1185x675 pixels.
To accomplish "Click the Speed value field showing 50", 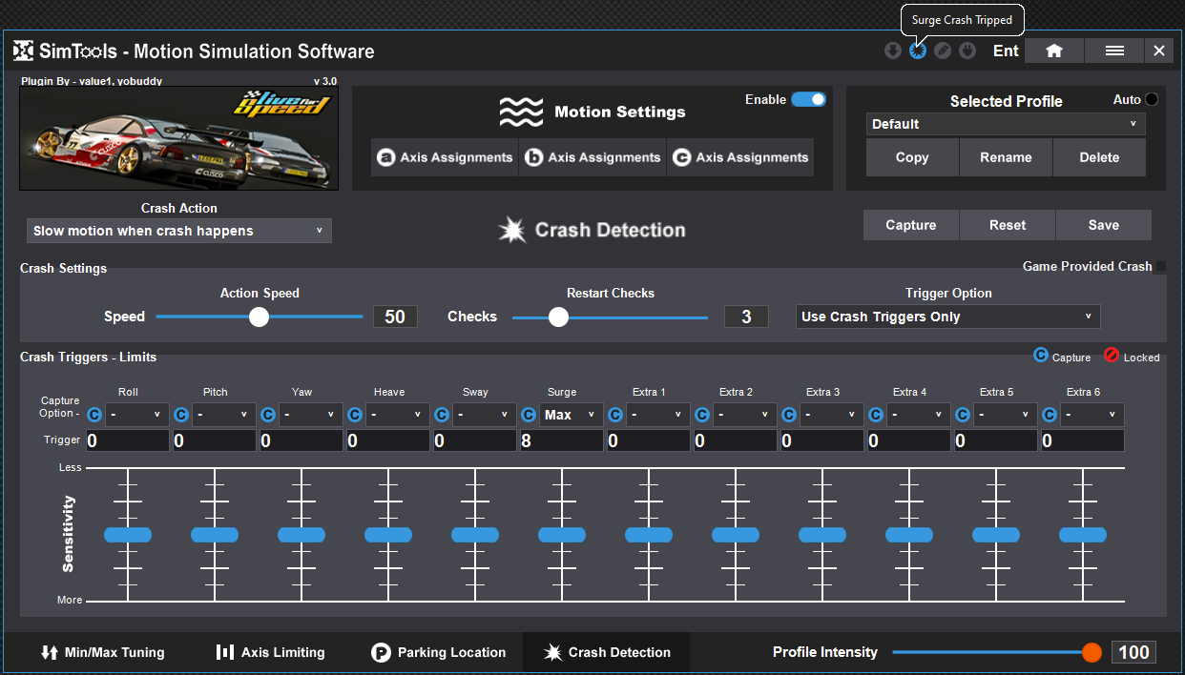I will pos(395,317).
